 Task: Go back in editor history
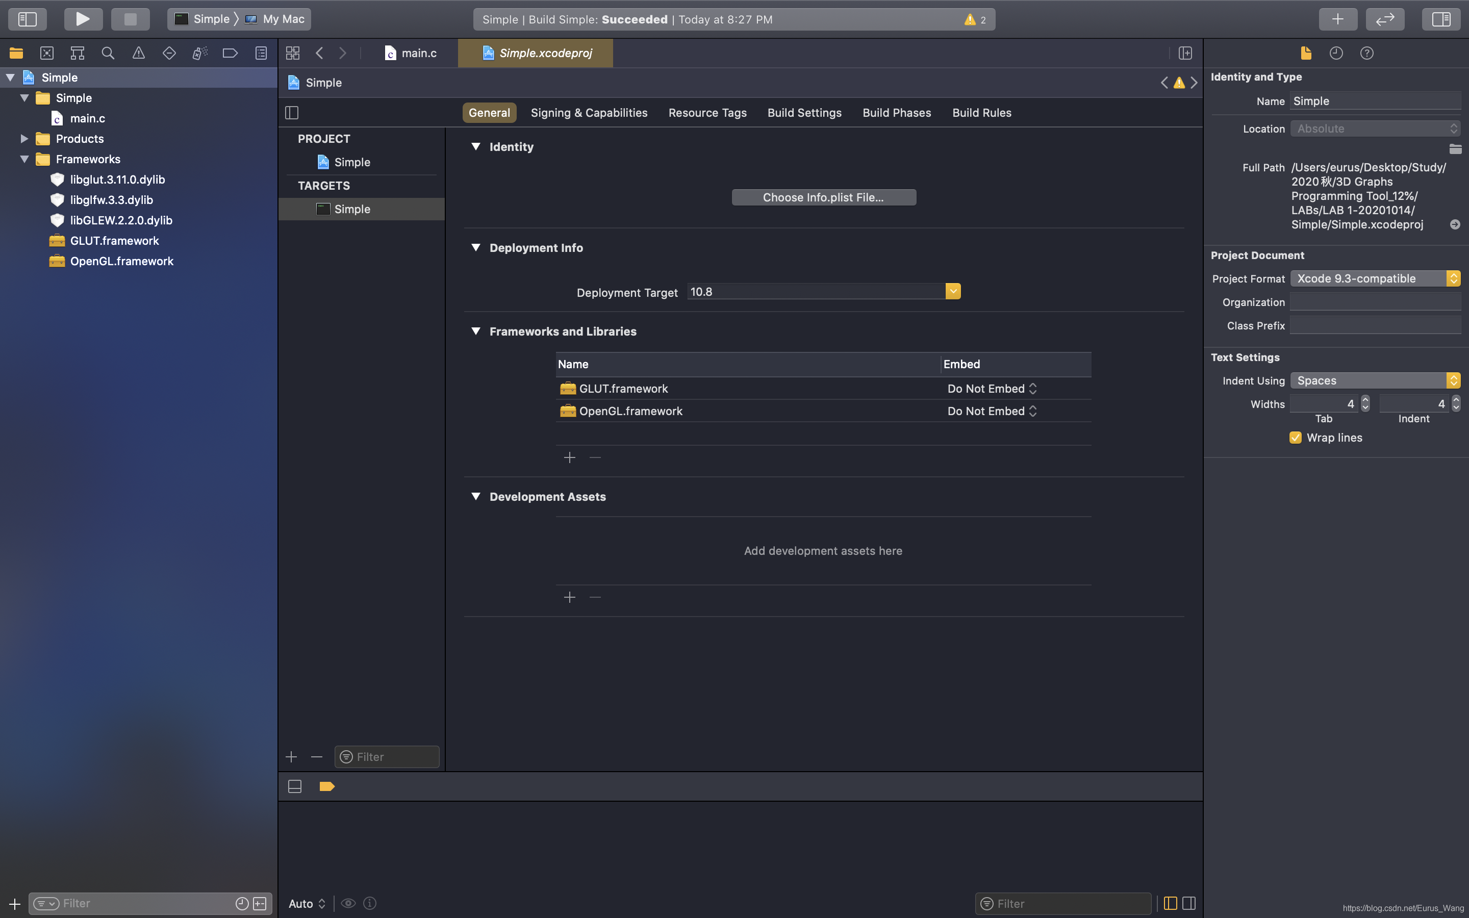click(319, 53)
